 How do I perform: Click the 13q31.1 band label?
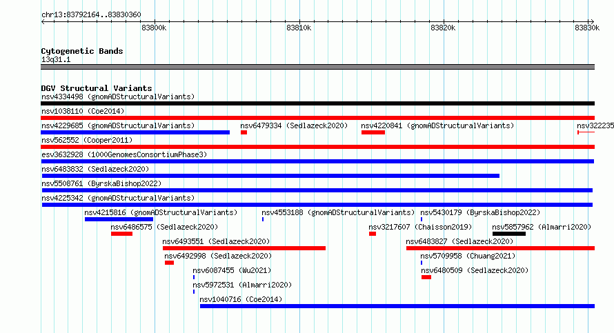[x=56, y=59]
